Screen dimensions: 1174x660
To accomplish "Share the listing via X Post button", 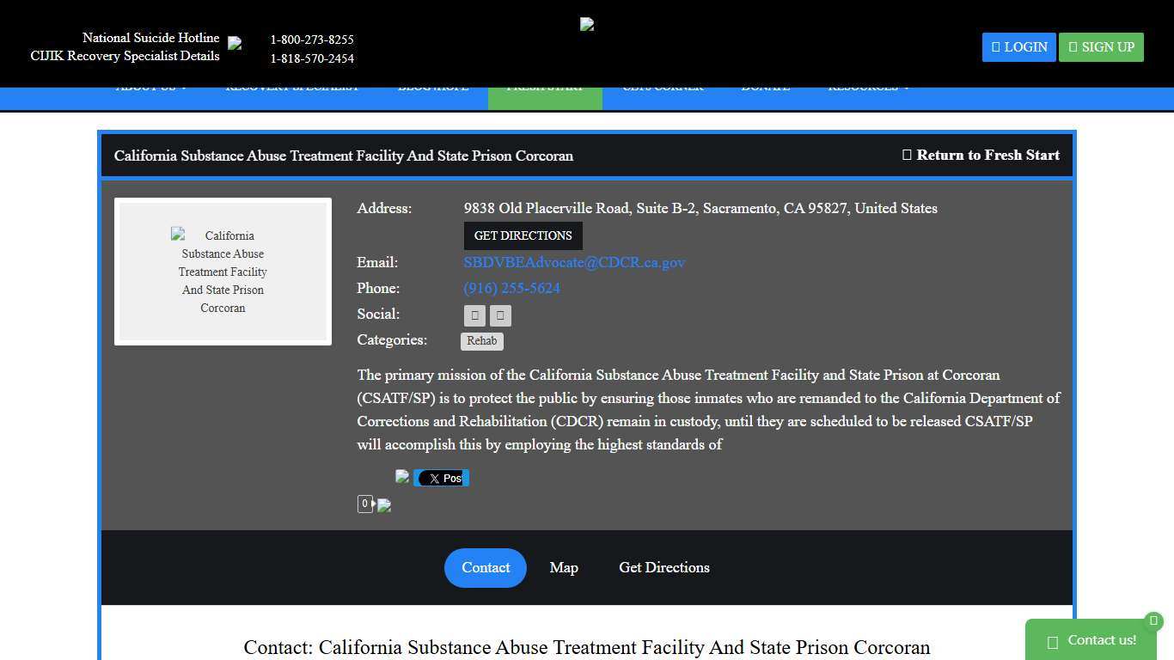I will click(443, 479).
